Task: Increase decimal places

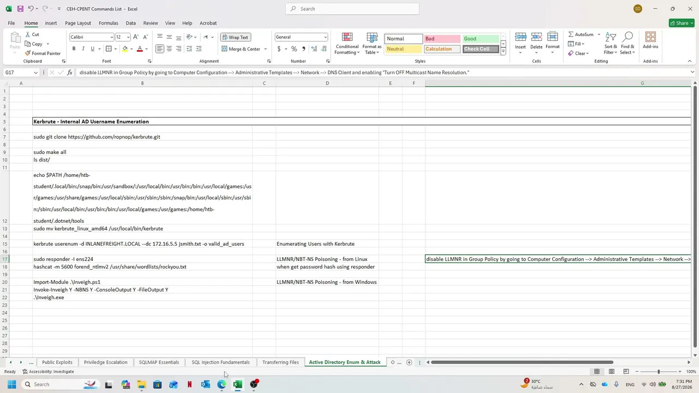Action: [314, 49]
